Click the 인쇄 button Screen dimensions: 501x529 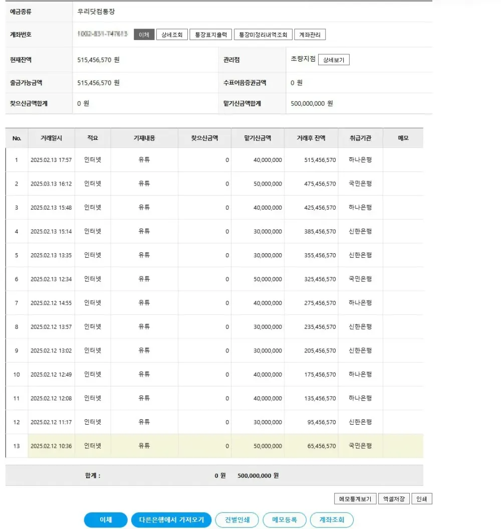coord(422,499)
